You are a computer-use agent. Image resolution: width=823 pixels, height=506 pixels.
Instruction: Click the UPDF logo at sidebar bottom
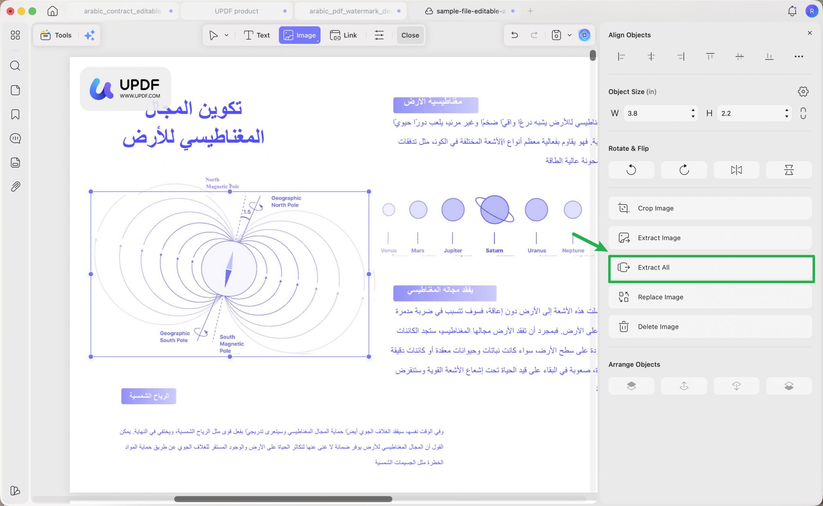pyautogui.click(x=15, y=491)
